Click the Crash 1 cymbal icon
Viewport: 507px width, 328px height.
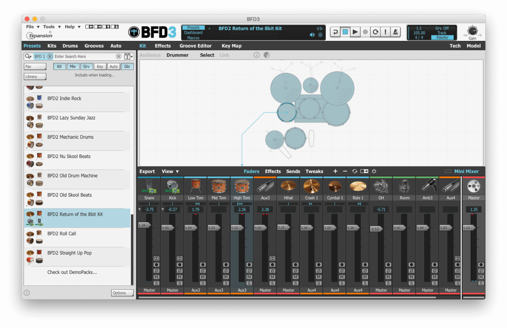pyautogui.click(x=311, y=186)
